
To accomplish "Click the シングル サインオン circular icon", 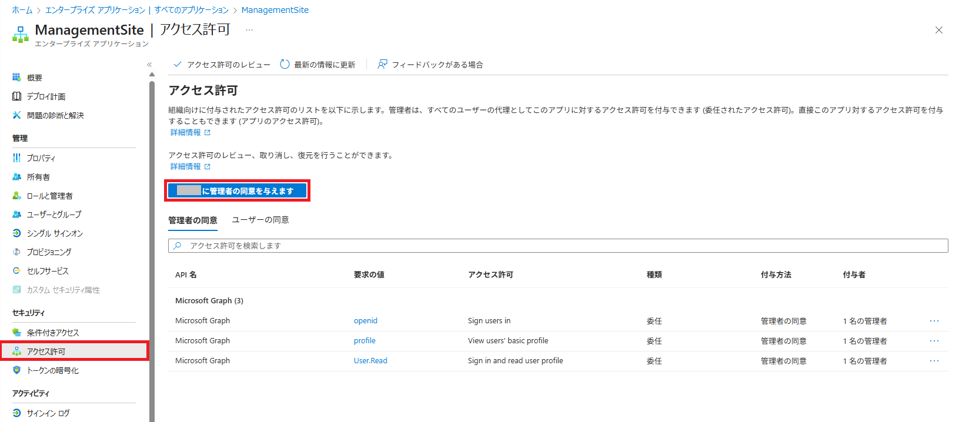I will click(x=16, y=233).
